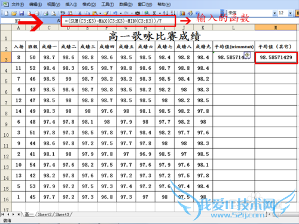Open the Chart Wizard icon
Screen dimensions: 299x224
click(182, 13)
